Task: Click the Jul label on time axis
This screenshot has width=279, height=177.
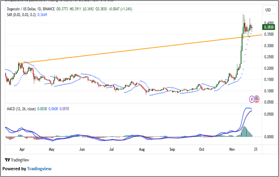Action: 111,150
